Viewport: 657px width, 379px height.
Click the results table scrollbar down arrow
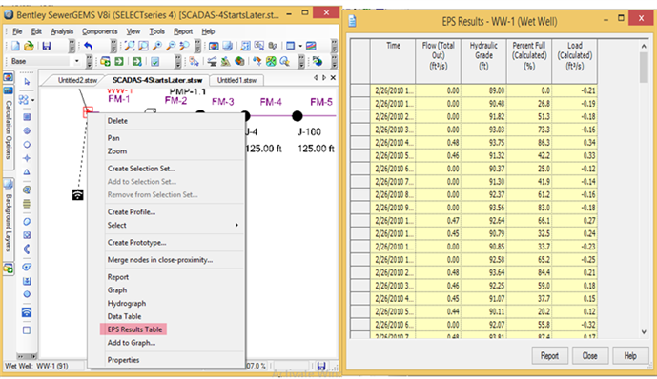644,331
